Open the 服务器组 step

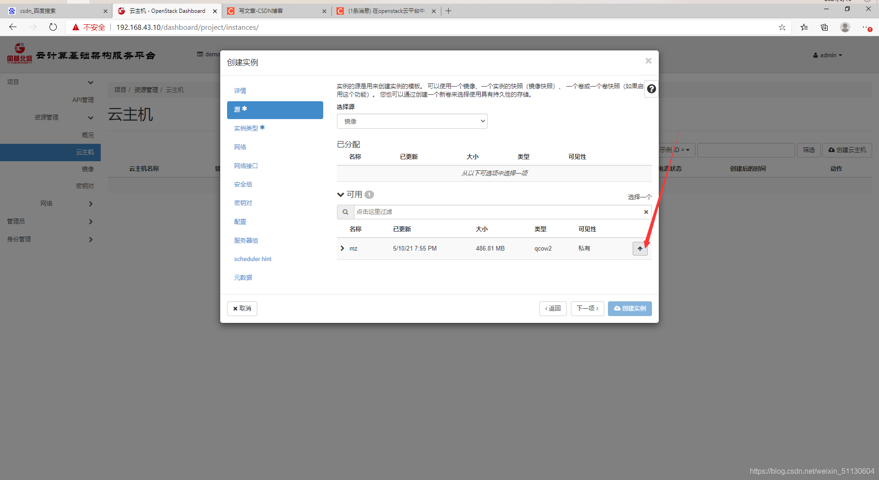pos(246,240)
